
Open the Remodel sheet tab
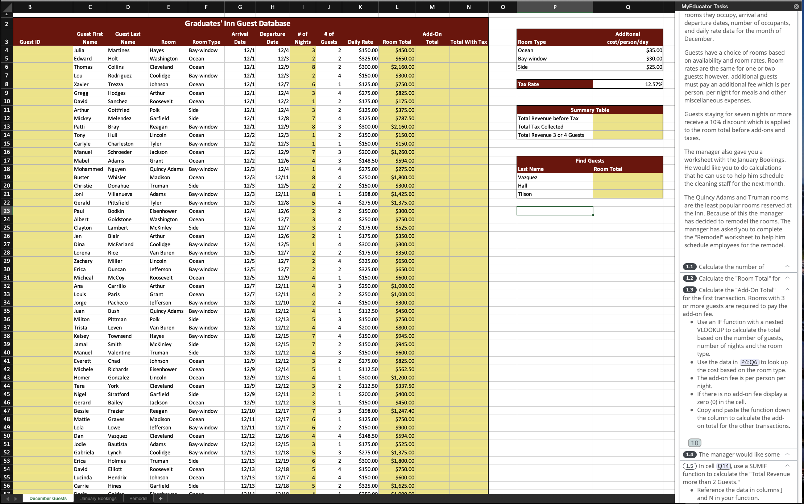click(138, 499)
